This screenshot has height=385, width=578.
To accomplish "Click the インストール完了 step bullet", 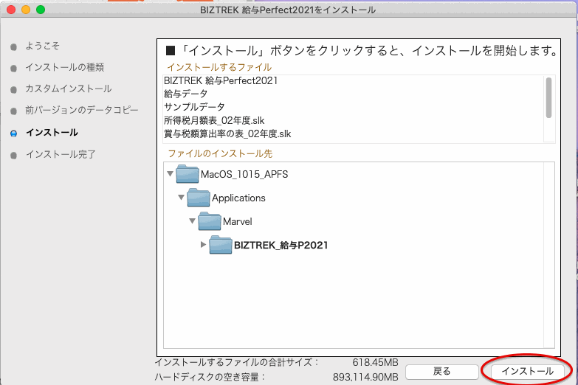I will (13, 155).
